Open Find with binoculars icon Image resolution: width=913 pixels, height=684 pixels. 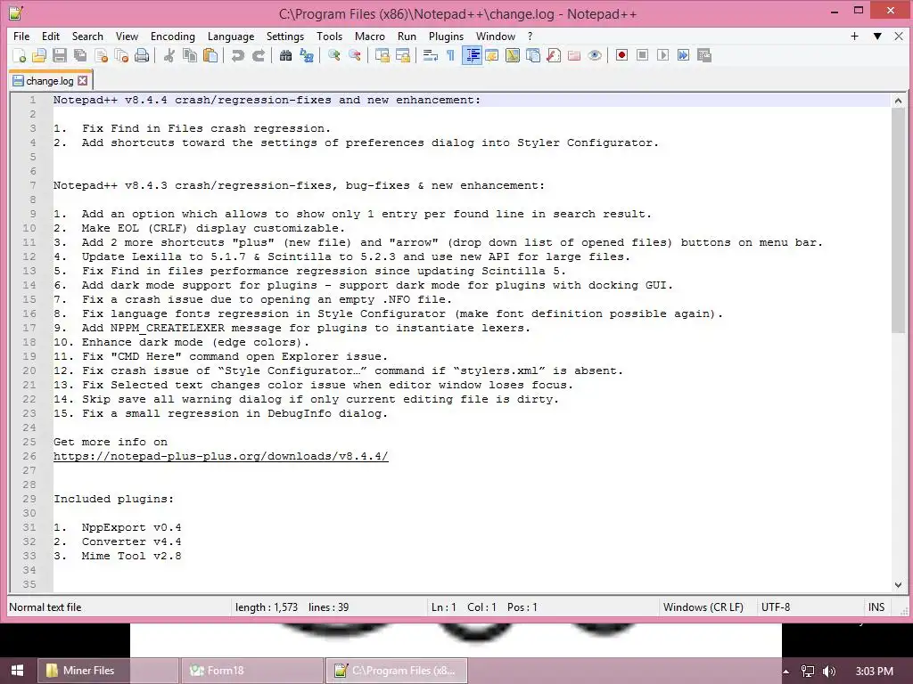tap(285, 55)
